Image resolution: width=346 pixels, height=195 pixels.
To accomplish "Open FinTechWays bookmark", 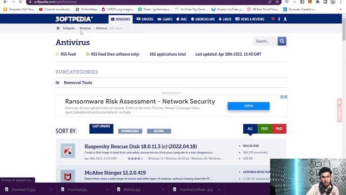I will [x=86, y=9].
